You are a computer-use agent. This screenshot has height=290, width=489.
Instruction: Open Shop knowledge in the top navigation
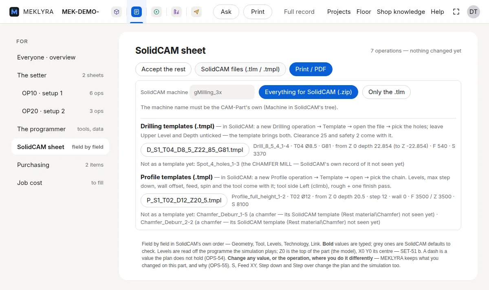coord(401,12)
